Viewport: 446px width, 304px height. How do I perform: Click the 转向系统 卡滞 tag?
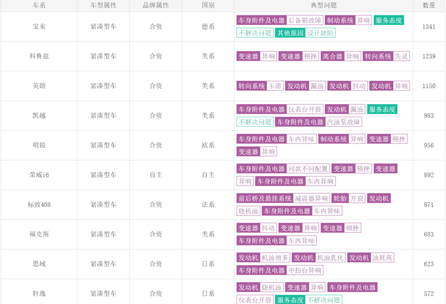pyautogui.click(x=260, y=86)
